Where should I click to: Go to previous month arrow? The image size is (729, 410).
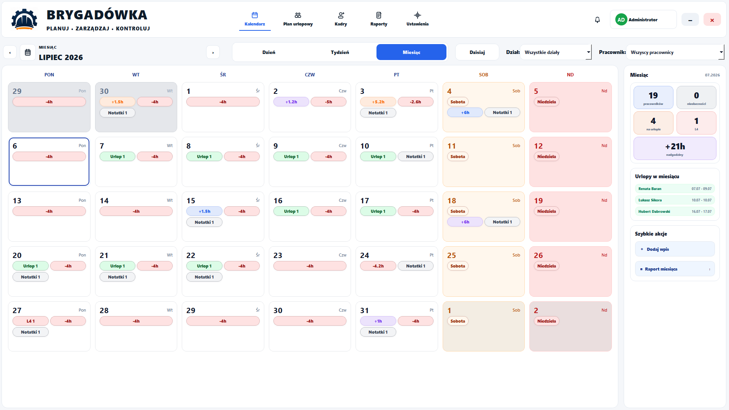click(x=10, y=52)
